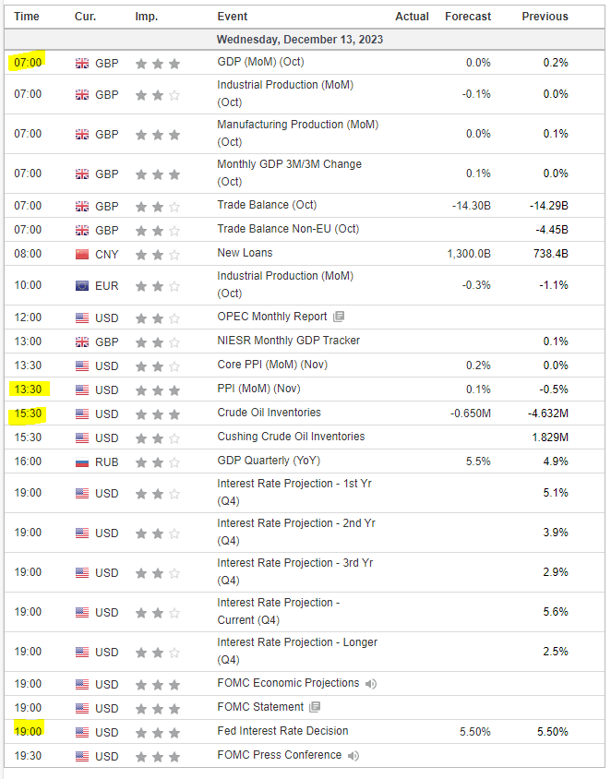Open the Trade Balance Non-EU (Oct) event
Viewport: 611px width, 779px height.
point(288,229)
